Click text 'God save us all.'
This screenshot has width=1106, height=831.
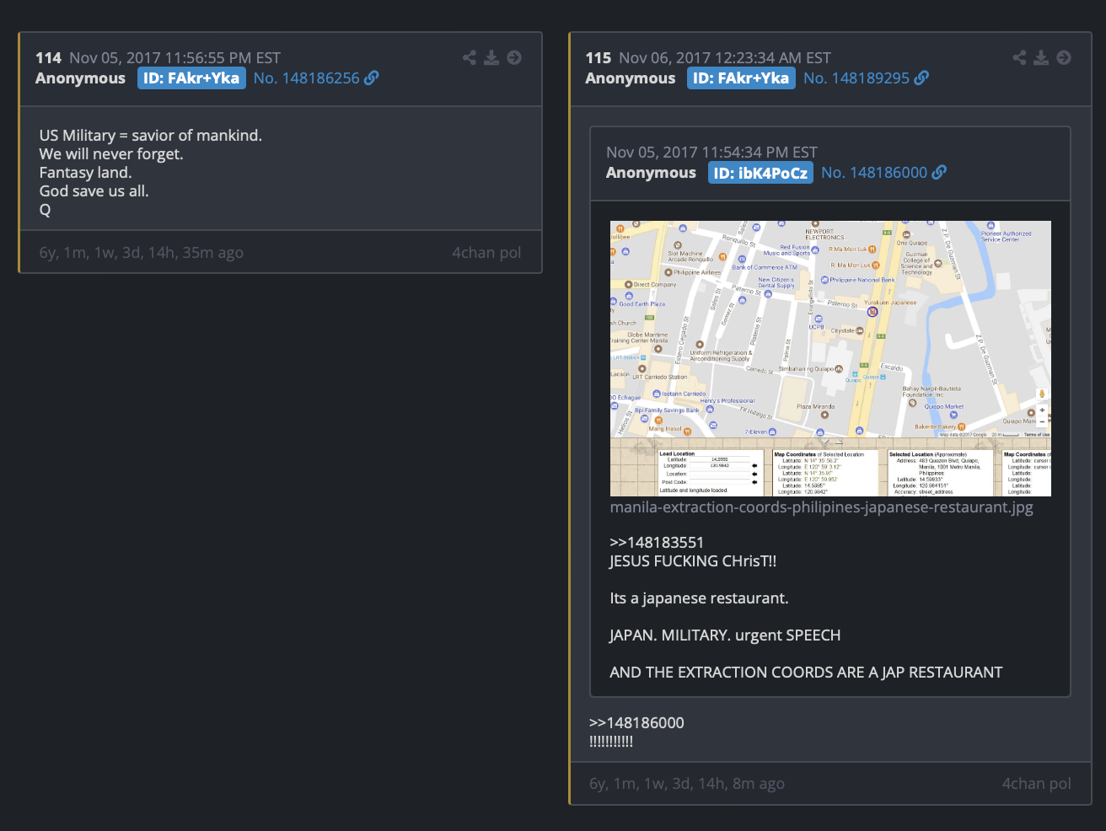click(x=94, y=191)
